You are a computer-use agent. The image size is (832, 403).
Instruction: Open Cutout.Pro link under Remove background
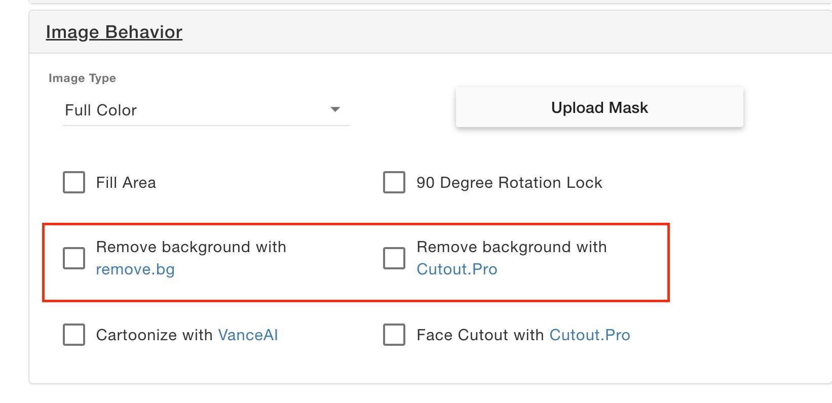[457, 269]
